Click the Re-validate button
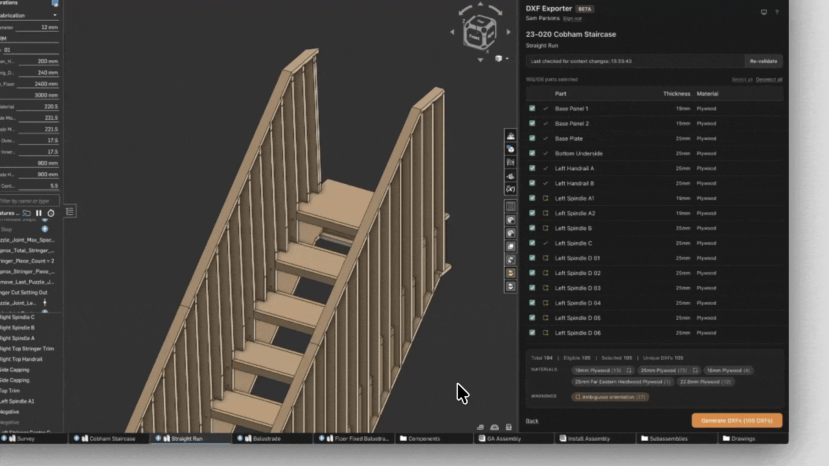Image resolution: width=829 pixels, height=466 pixels. (x=764, y=61)
